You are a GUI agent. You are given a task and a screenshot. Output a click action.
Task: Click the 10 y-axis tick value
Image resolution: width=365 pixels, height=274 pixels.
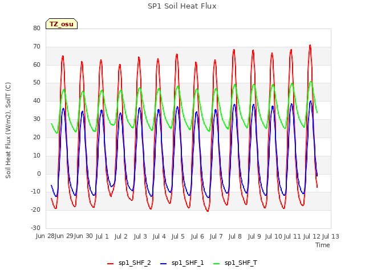pos(36,155)
